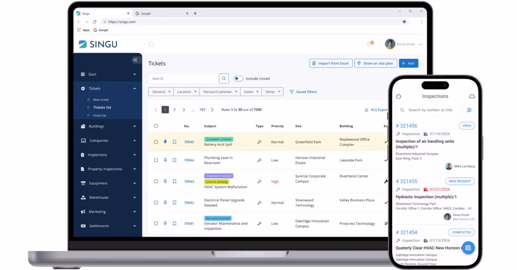
Task: Bookmark page with browser star icon
Action: pos(404,22)
